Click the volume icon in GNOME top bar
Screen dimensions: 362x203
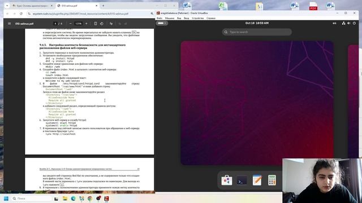pos(349,23)
